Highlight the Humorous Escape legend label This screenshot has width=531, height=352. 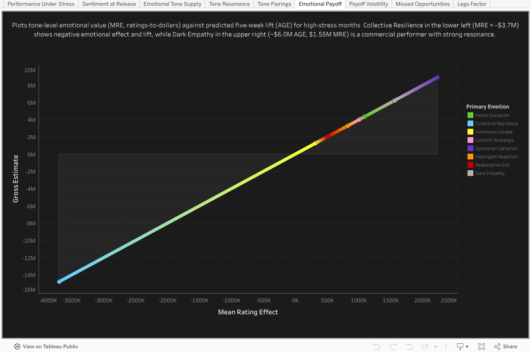tap(494, 132)
